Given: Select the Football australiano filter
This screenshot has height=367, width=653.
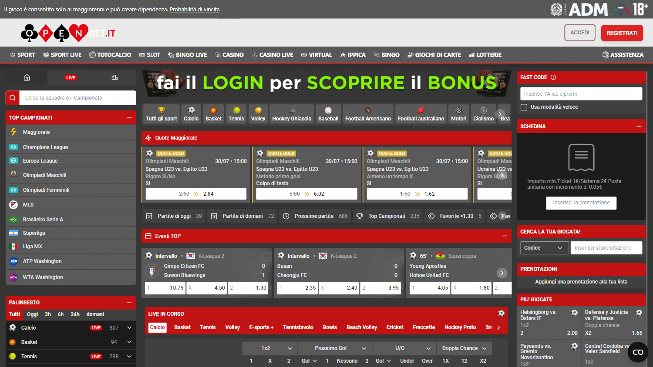Looking at the screenshot, I should tap(421, 114).
